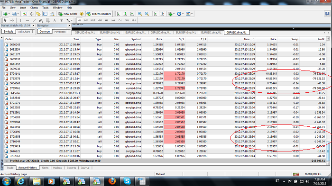Close the Market Watch panel
Screen dimensions: 332x186
pyautogui.click(x=33, y=26)
